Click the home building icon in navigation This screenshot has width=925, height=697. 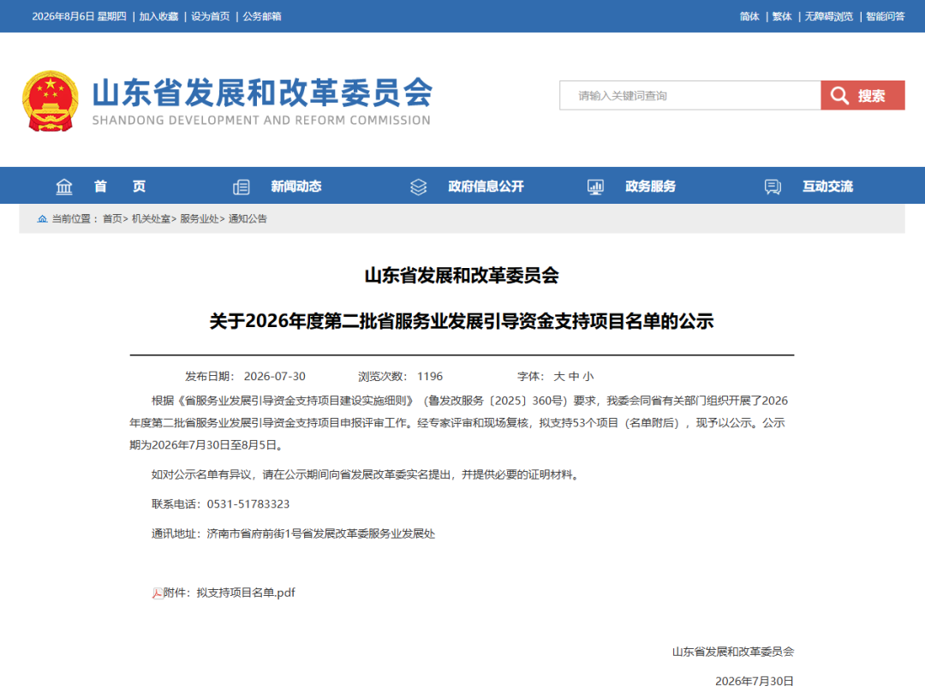[63, 187]
